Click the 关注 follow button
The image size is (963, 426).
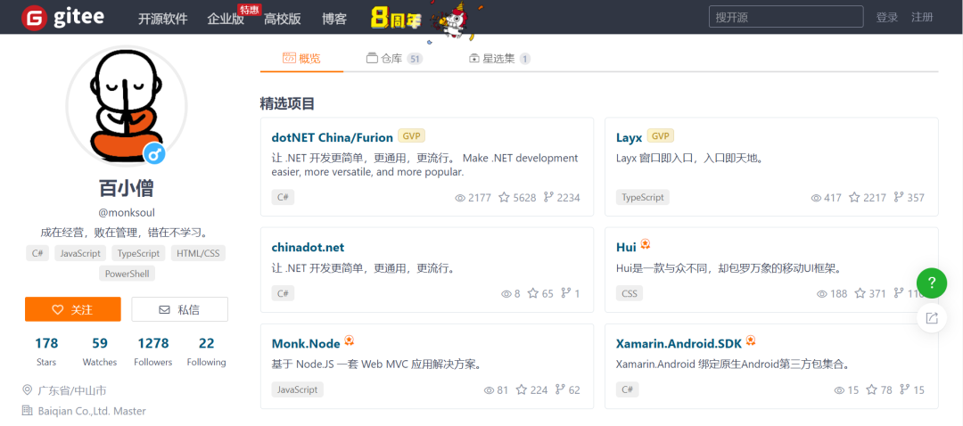(73, 309)
